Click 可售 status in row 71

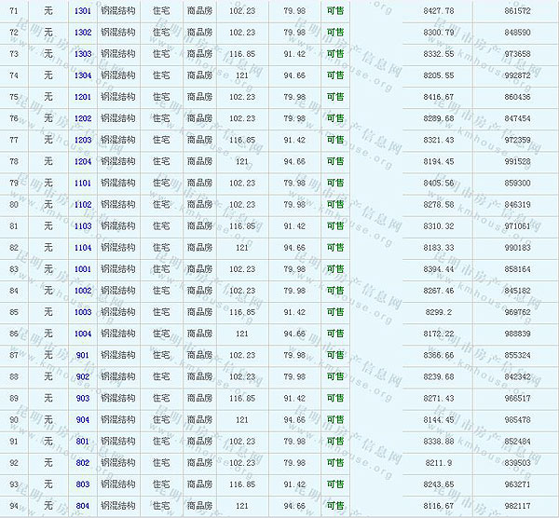coord(334,10)
